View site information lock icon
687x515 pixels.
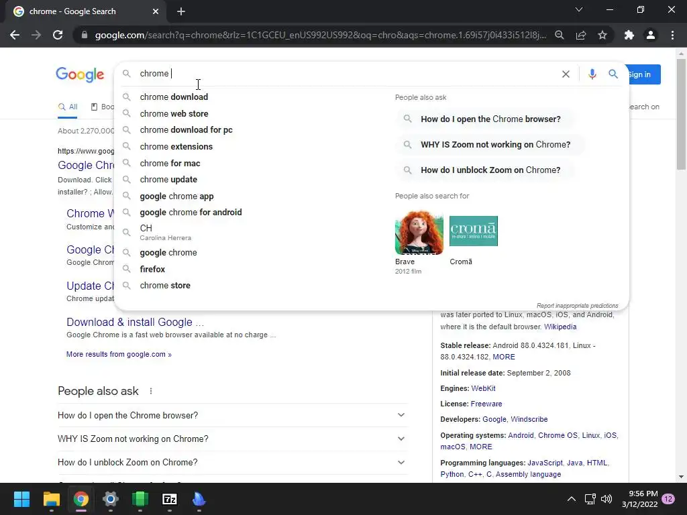[x=85, y=35]
